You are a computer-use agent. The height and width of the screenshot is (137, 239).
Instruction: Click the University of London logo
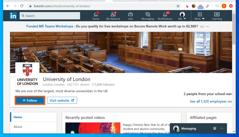point(27,74)
